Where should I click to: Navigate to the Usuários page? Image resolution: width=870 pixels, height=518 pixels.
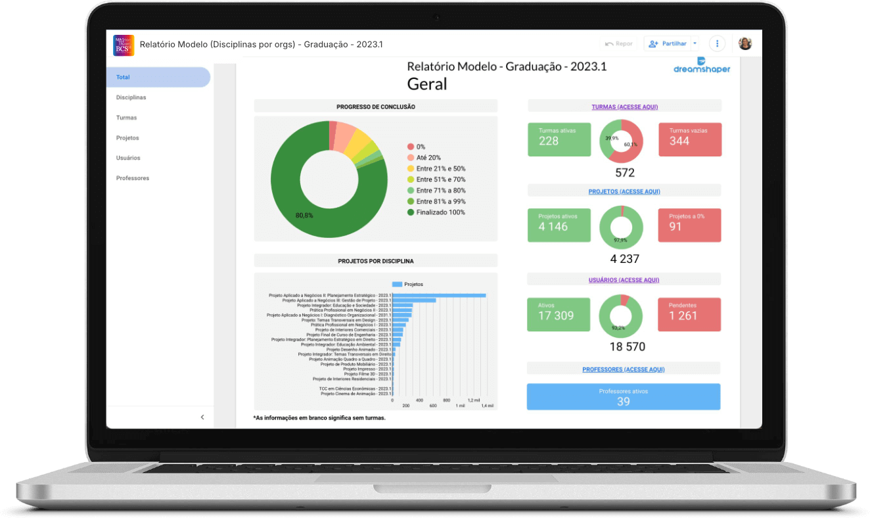tap(128, 158)
